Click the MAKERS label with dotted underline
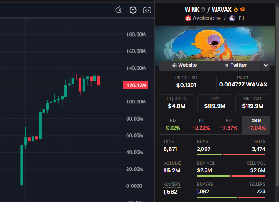279x202 pixels. 172,185
